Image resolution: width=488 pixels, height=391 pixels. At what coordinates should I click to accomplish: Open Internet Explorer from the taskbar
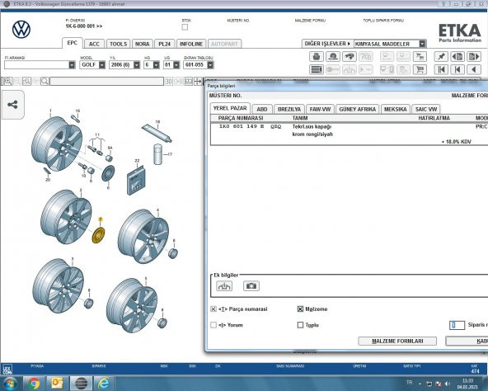tap(104, 383)
